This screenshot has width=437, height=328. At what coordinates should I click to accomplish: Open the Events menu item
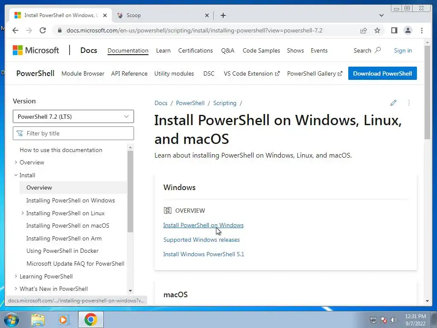point(319,50)
